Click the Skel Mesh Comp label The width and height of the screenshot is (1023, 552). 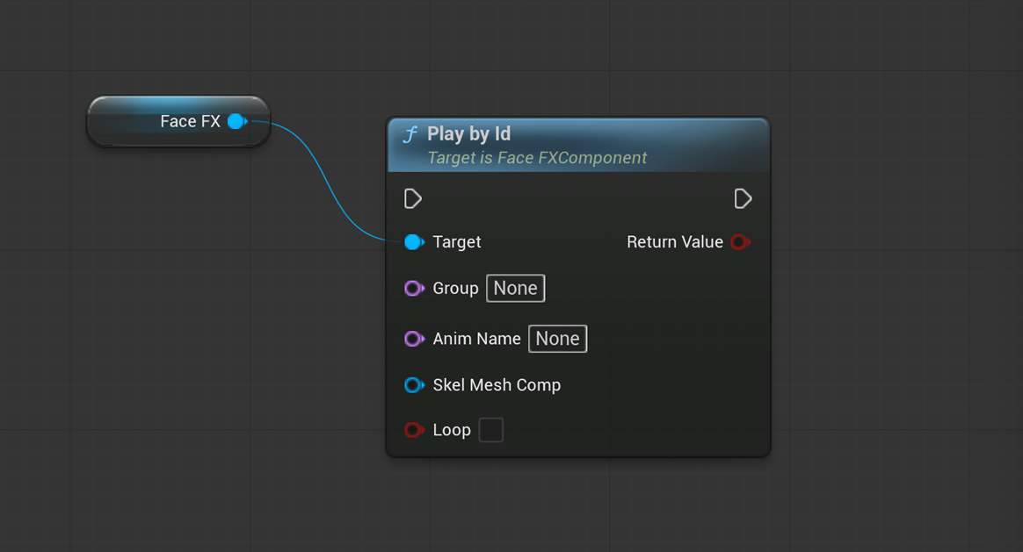pos(497,385)
